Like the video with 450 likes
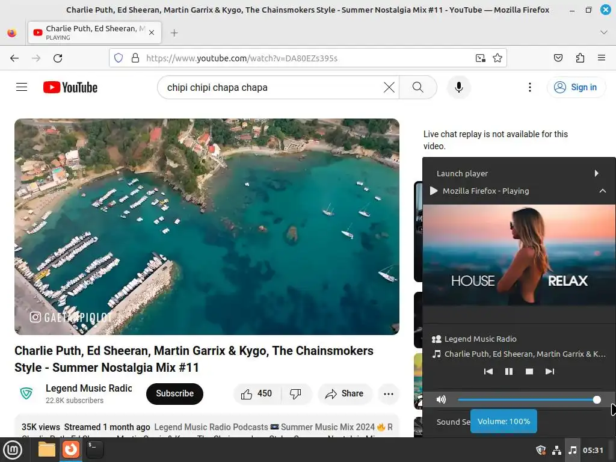The width and height of the screenshot is (616, 462). click(x=257, y=393)
